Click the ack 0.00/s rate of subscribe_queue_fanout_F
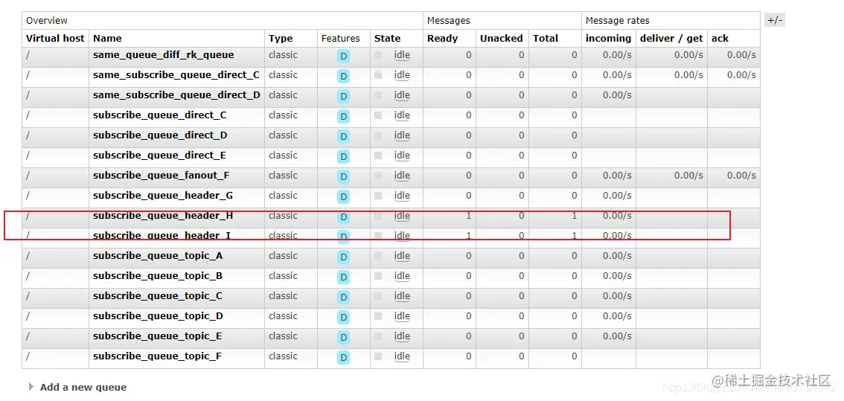 coord(741,176)
